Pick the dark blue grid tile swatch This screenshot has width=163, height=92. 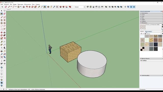156,44
